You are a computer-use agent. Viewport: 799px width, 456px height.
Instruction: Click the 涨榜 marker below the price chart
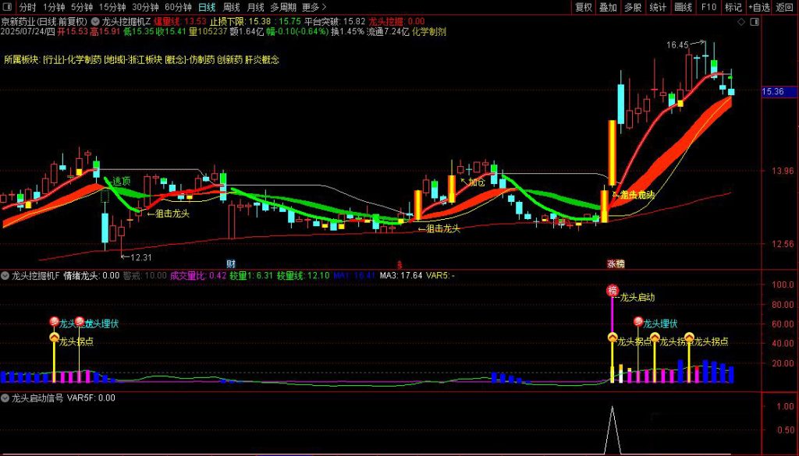616,264
